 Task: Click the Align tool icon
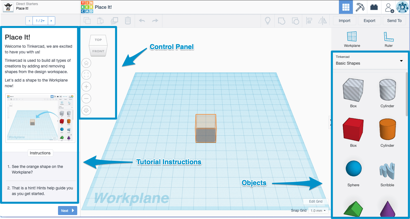pos(309,20)
